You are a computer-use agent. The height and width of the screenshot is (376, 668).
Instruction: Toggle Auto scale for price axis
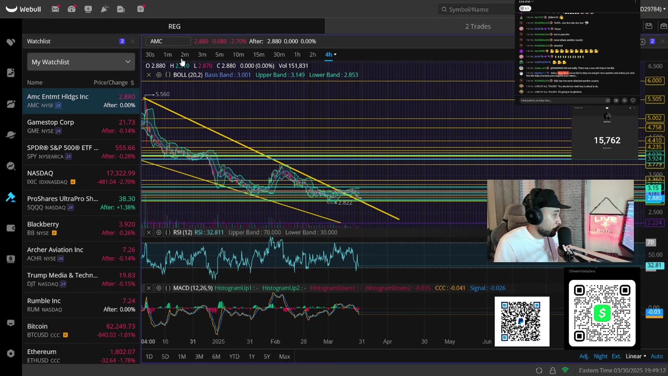[x=657, y=356]
